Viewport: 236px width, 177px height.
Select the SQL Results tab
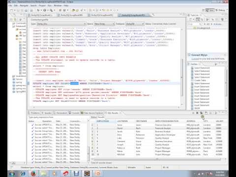tap(113, 113)
